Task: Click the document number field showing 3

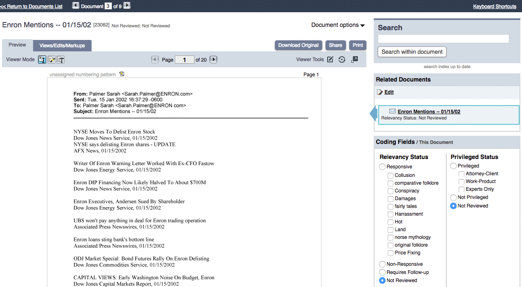Action: (x=108, y=6)
